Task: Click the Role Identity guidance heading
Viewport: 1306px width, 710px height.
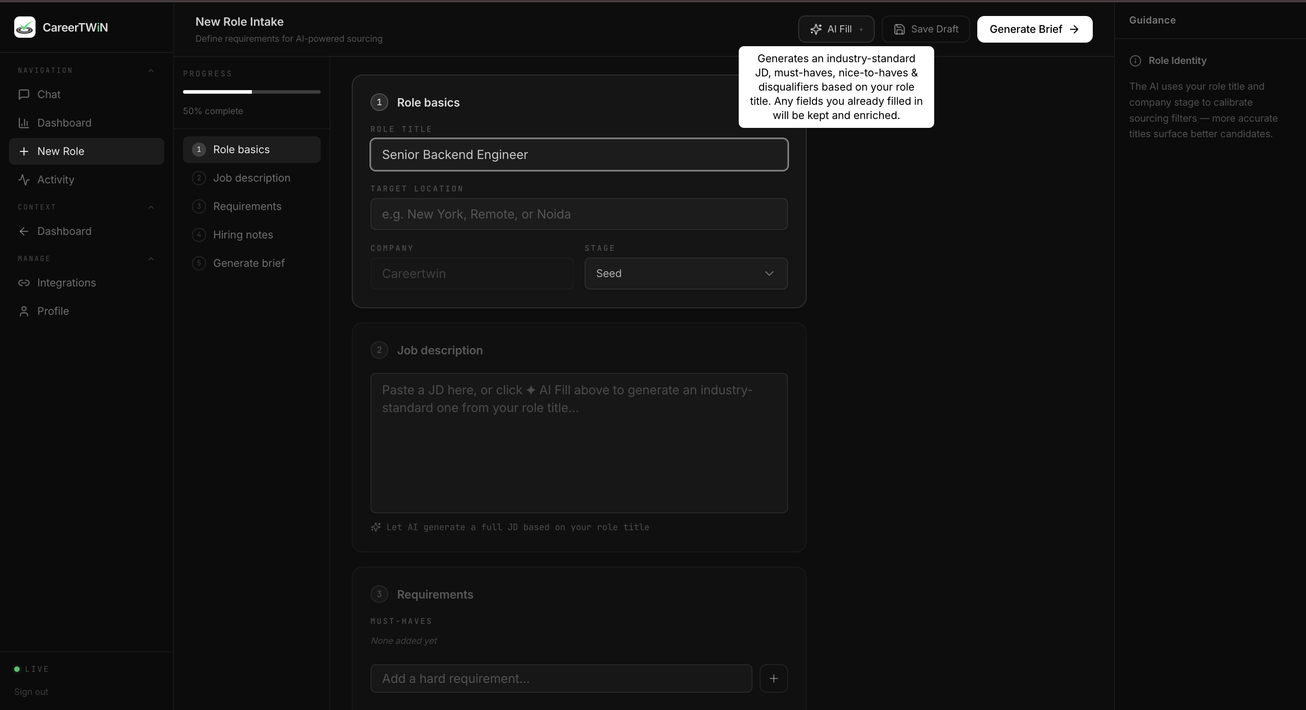Action: (x=1177, y=61)
